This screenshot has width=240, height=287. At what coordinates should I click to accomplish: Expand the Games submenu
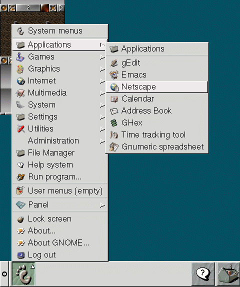coord(60,56)
